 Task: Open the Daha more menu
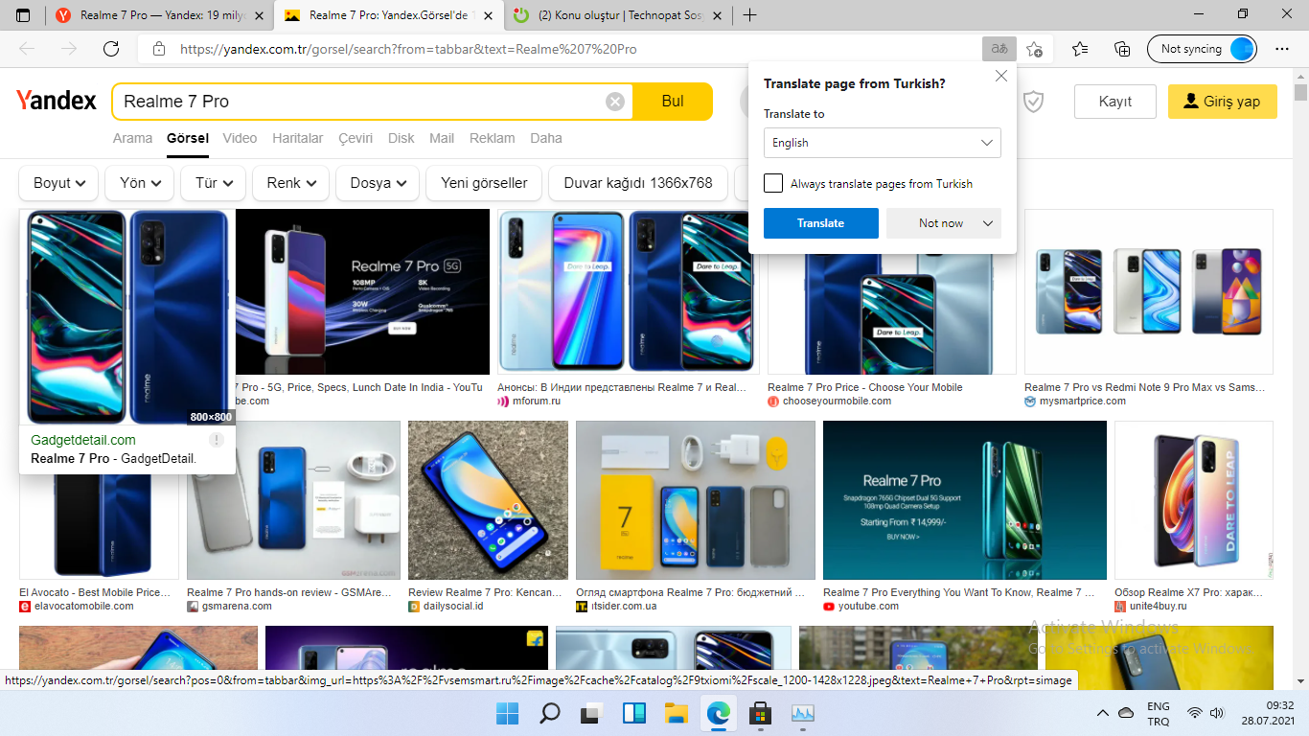[x=546, y=138]
